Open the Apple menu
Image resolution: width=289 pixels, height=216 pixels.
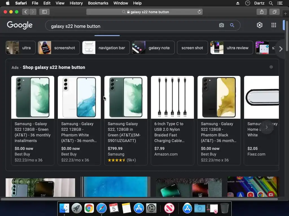tap(8, 3)
